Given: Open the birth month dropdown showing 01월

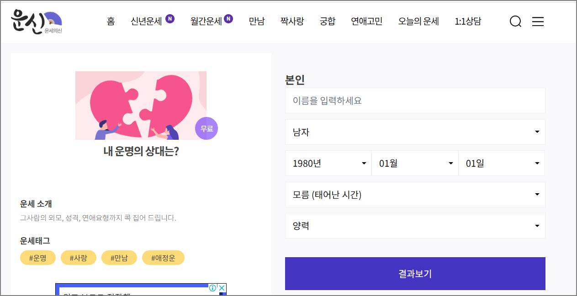Looking at the screenshot, I should pos(415,163).
